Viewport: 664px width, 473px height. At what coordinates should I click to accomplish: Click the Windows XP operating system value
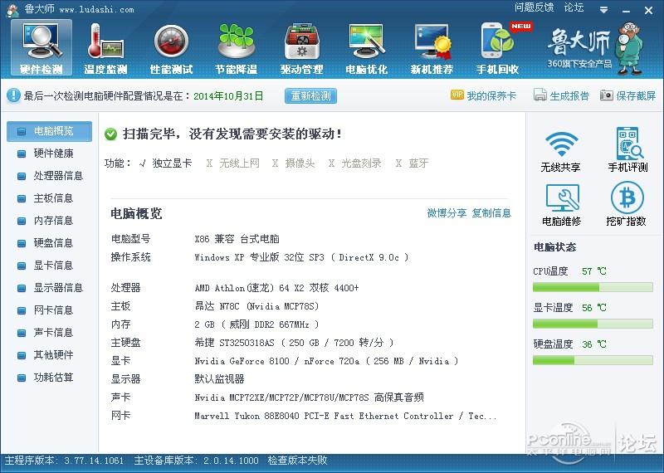tap(301, 257)
